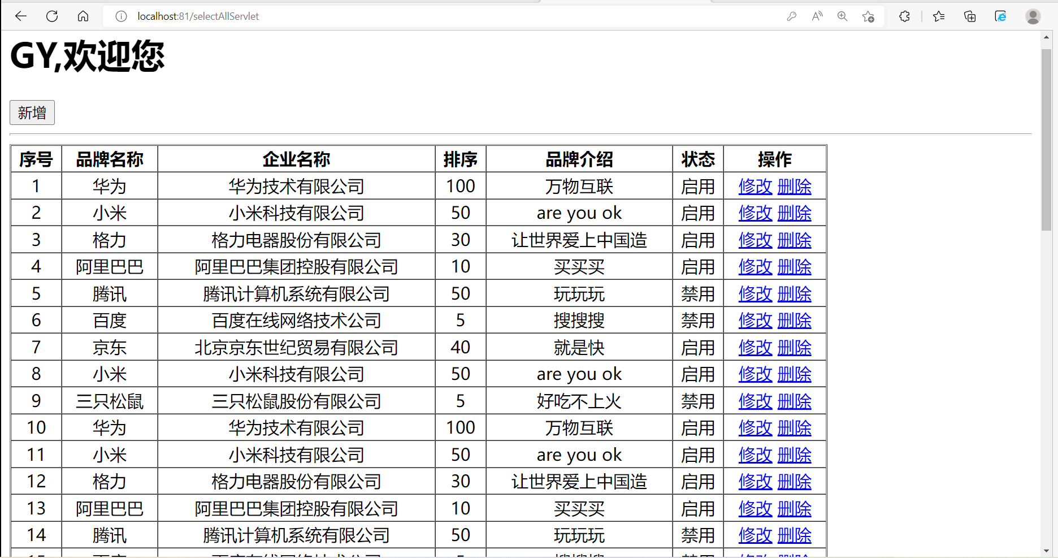Click the zoom magnifier icon
Viewport: 1058px width, 558px height.
843,16
